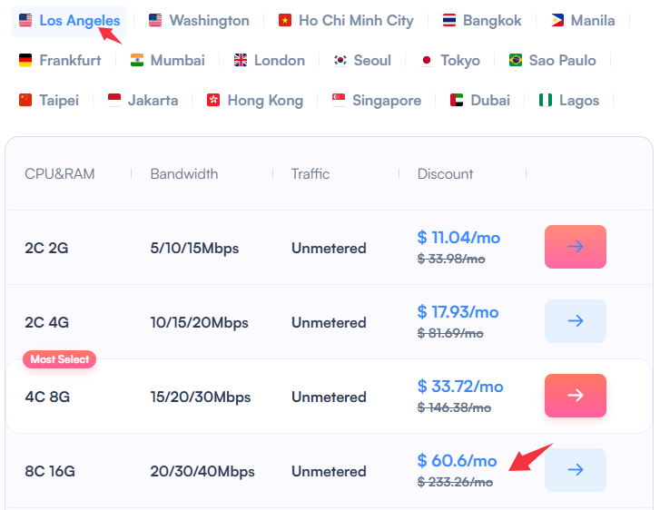Screen dimensions: 660x510
Task: Click the South Korea flag icon
Action: pos(340,60)
